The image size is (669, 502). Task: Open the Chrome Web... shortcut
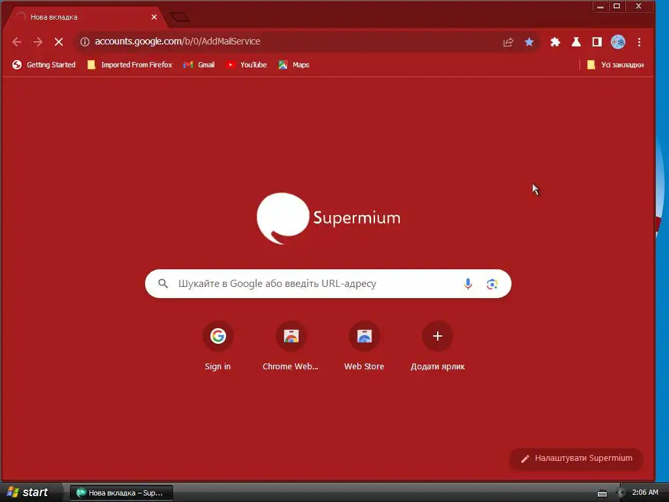point(291,346)
